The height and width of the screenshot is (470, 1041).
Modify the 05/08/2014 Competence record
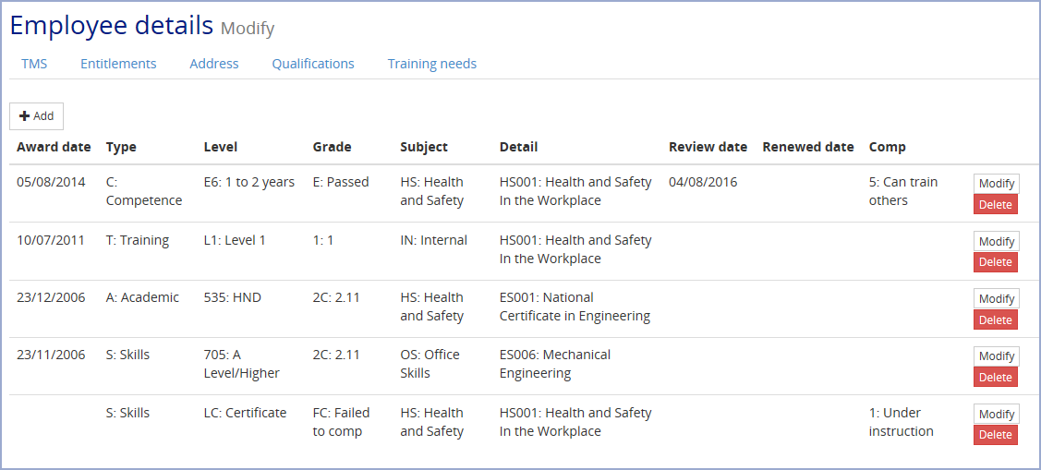(x=997, y=184)
